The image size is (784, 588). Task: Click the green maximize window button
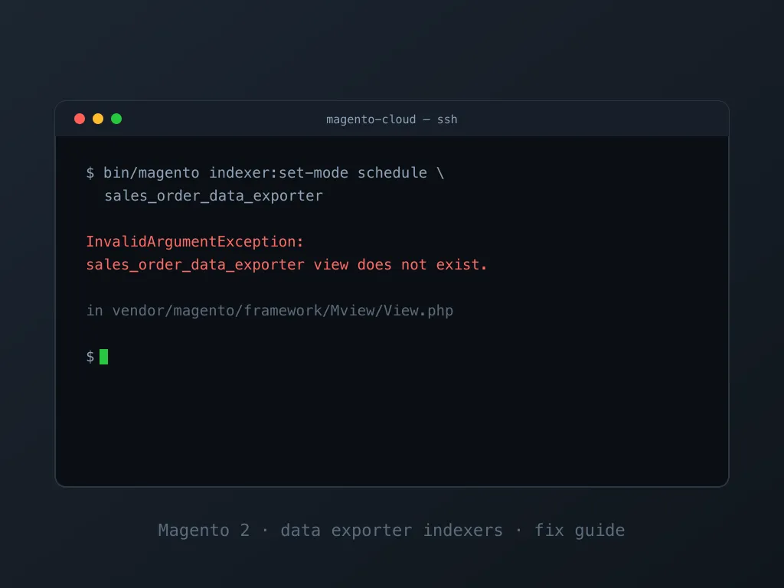pos(116,119)
